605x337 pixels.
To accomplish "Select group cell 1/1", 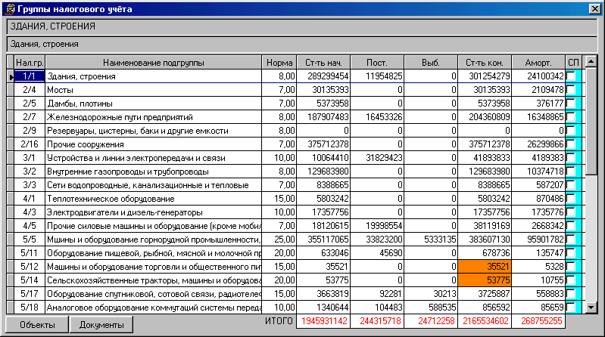I will [x=30, y=76].
